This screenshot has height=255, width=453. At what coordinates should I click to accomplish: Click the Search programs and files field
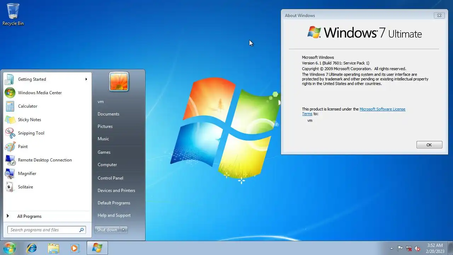point(46,230)
